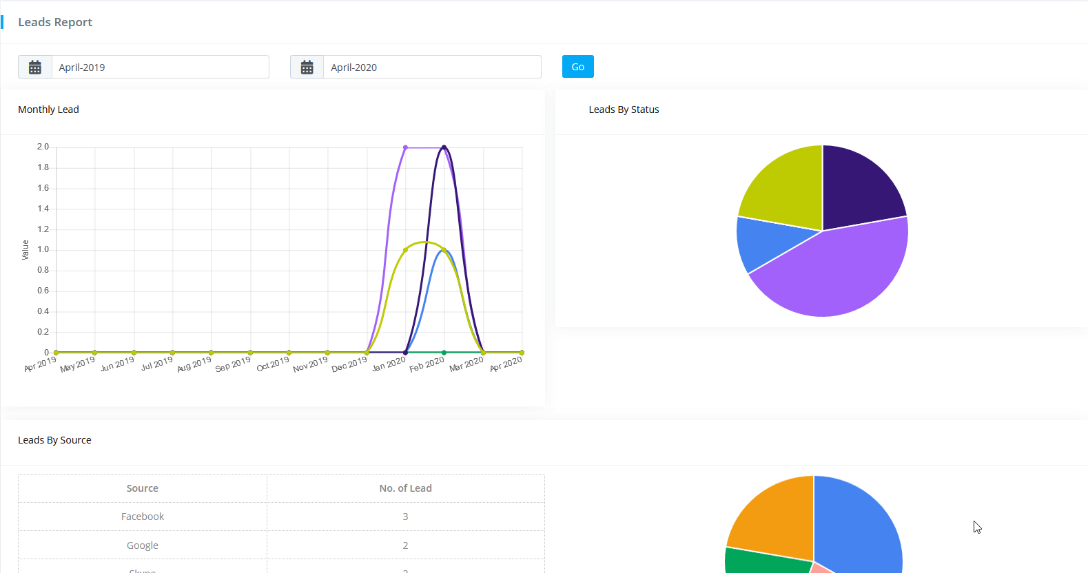Image resolution: width=1088 pixels, height=573 pixels.
Task: Click the start date calendar icon
Action: point(35,67)
